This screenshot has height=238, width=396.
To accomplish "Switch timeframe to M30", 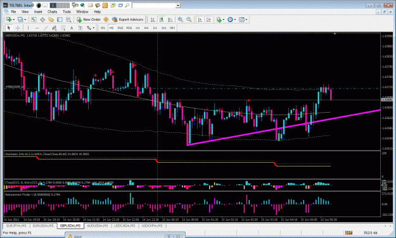I will coord(129,28).
